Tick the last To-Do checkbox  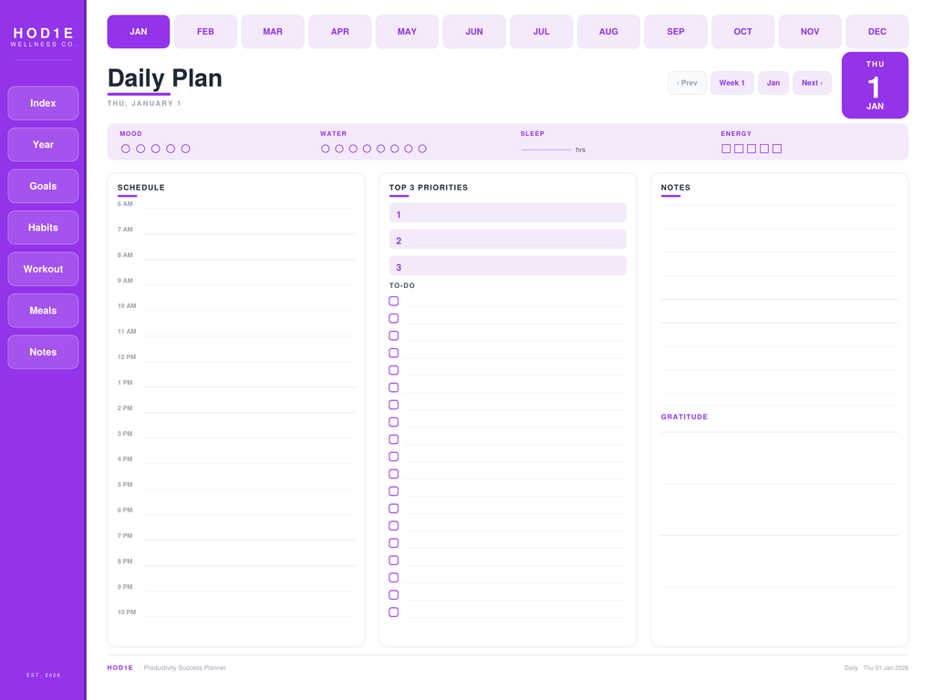pyautogui.click(x=394, y=612)
